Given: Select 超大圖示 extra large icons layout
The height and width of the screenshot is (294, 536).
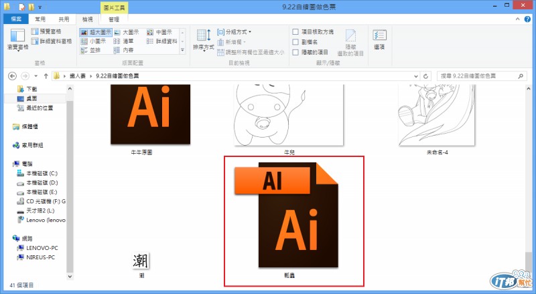Looking at the screenshot, I should pyautogui.click(x=96, y=32).
